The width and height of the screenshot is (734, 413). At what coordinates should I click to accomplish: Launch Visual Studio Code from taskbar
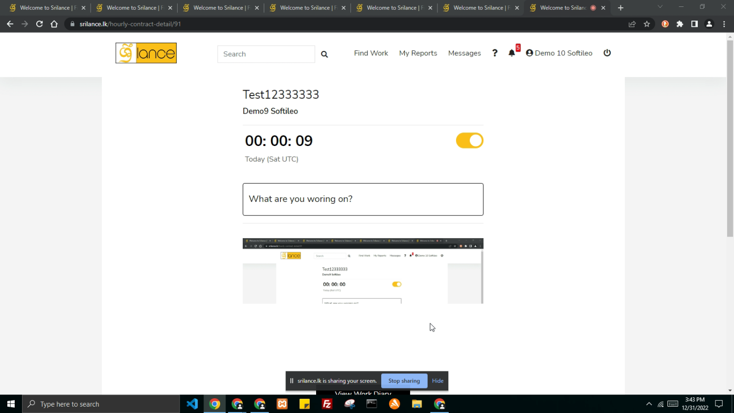coord(192,404)
